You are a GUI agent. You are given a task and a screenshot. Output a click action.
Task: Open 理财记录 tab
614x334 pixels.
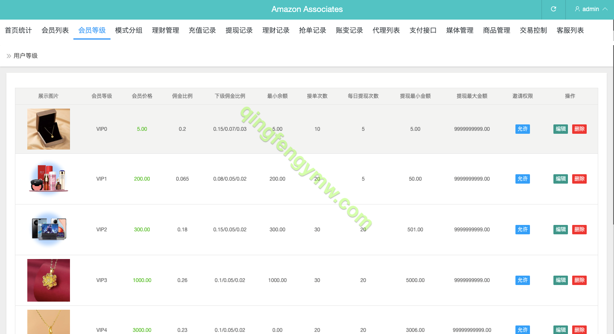276,30
